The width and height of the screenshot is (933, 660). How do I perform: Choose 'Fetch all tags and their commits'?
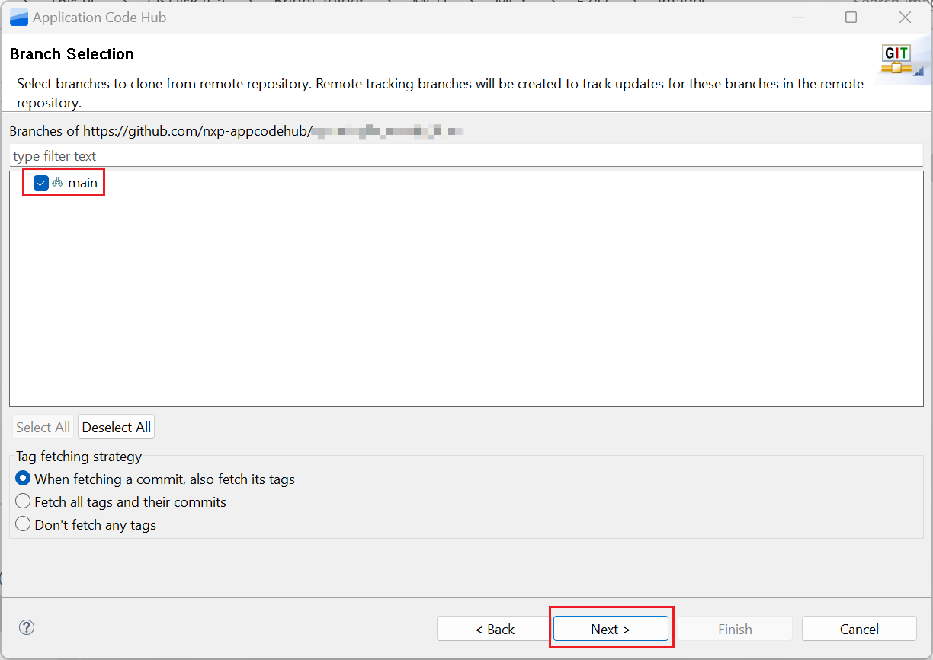pos(23,502)
